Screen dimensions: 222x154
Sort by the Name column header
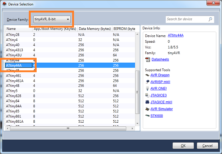click(x=19, y=29)
